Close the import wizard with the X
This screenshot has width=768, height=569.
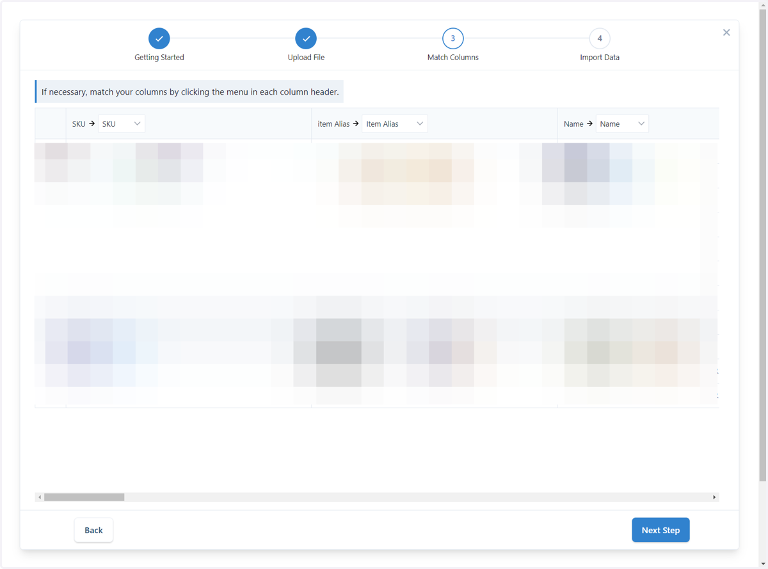pyautogui.click(x=726, y=33)
